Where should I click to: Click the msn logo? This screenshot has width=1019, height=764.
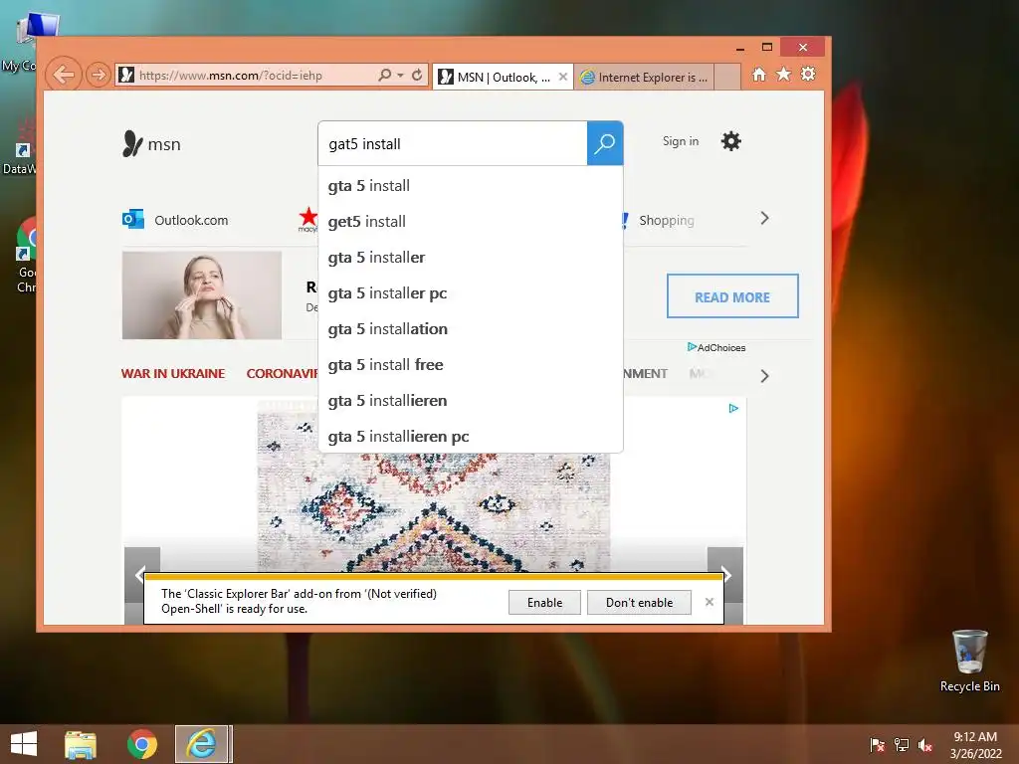coord(151,143)
